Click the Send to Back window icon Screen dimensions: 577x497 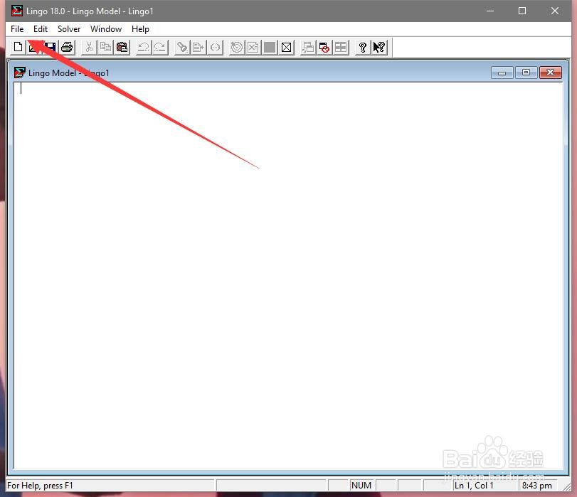pyautogui.click(x=308, y=47)
